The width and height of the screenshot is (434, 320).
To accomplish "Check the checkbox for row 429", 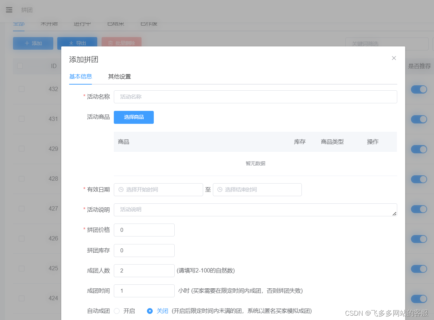I will (x=22, y=149).
